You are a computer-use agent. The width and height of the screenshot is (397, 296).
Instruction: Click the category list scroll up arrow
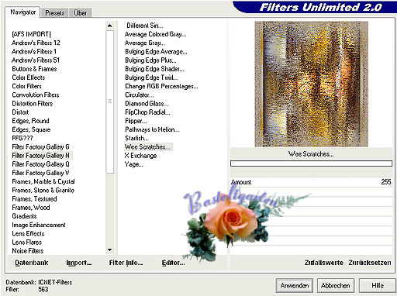click(x=110, y=26)
